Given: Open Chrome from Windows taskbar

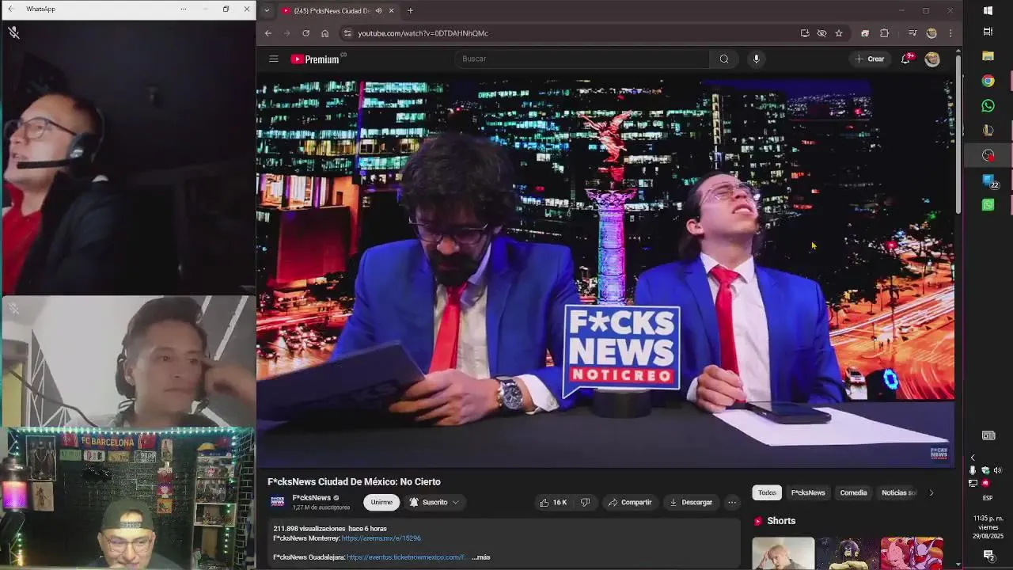Looking at the screenshot, I should coord(988,81).
